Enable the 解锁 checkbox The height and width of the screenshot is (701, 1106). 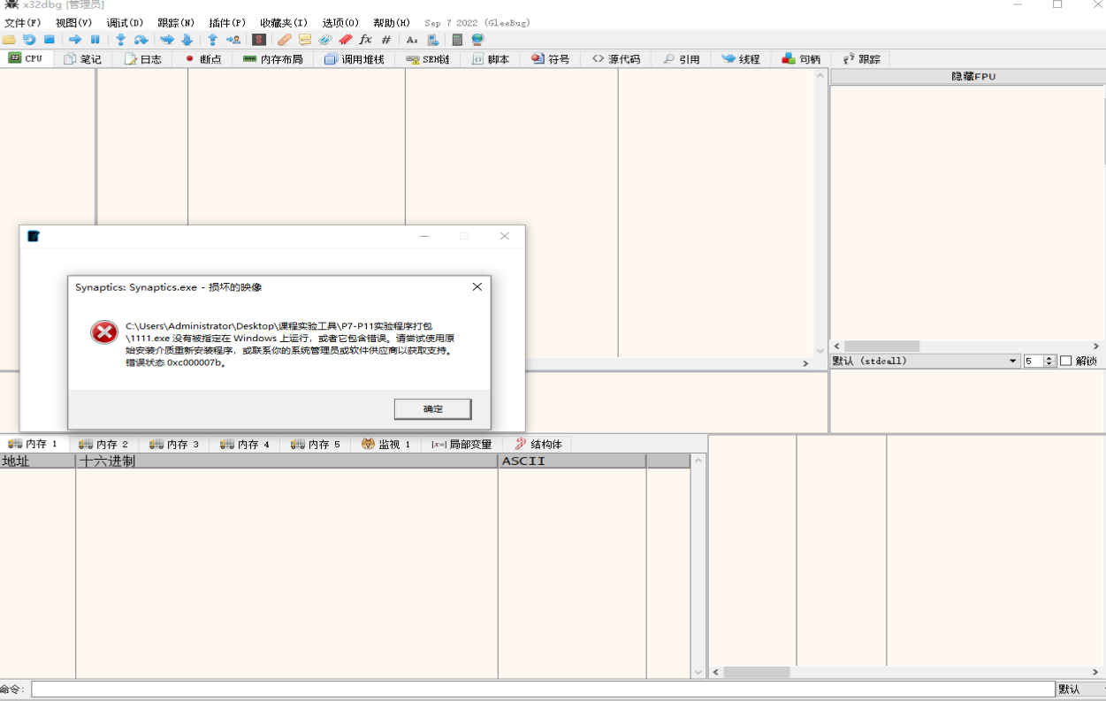1065,361
